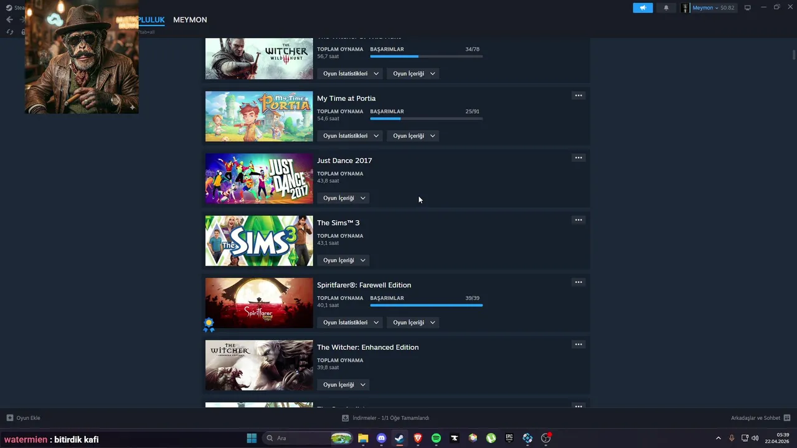The height and width of the screenshot is (448, 797).
Task: Click the Big Picture mode monitor icon
Action: [x=748, y=8]
